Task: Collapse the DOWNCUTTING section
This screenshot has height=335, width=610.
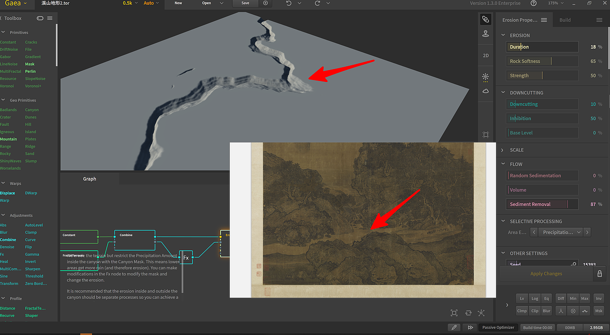Action: click(x=502, y=92)
